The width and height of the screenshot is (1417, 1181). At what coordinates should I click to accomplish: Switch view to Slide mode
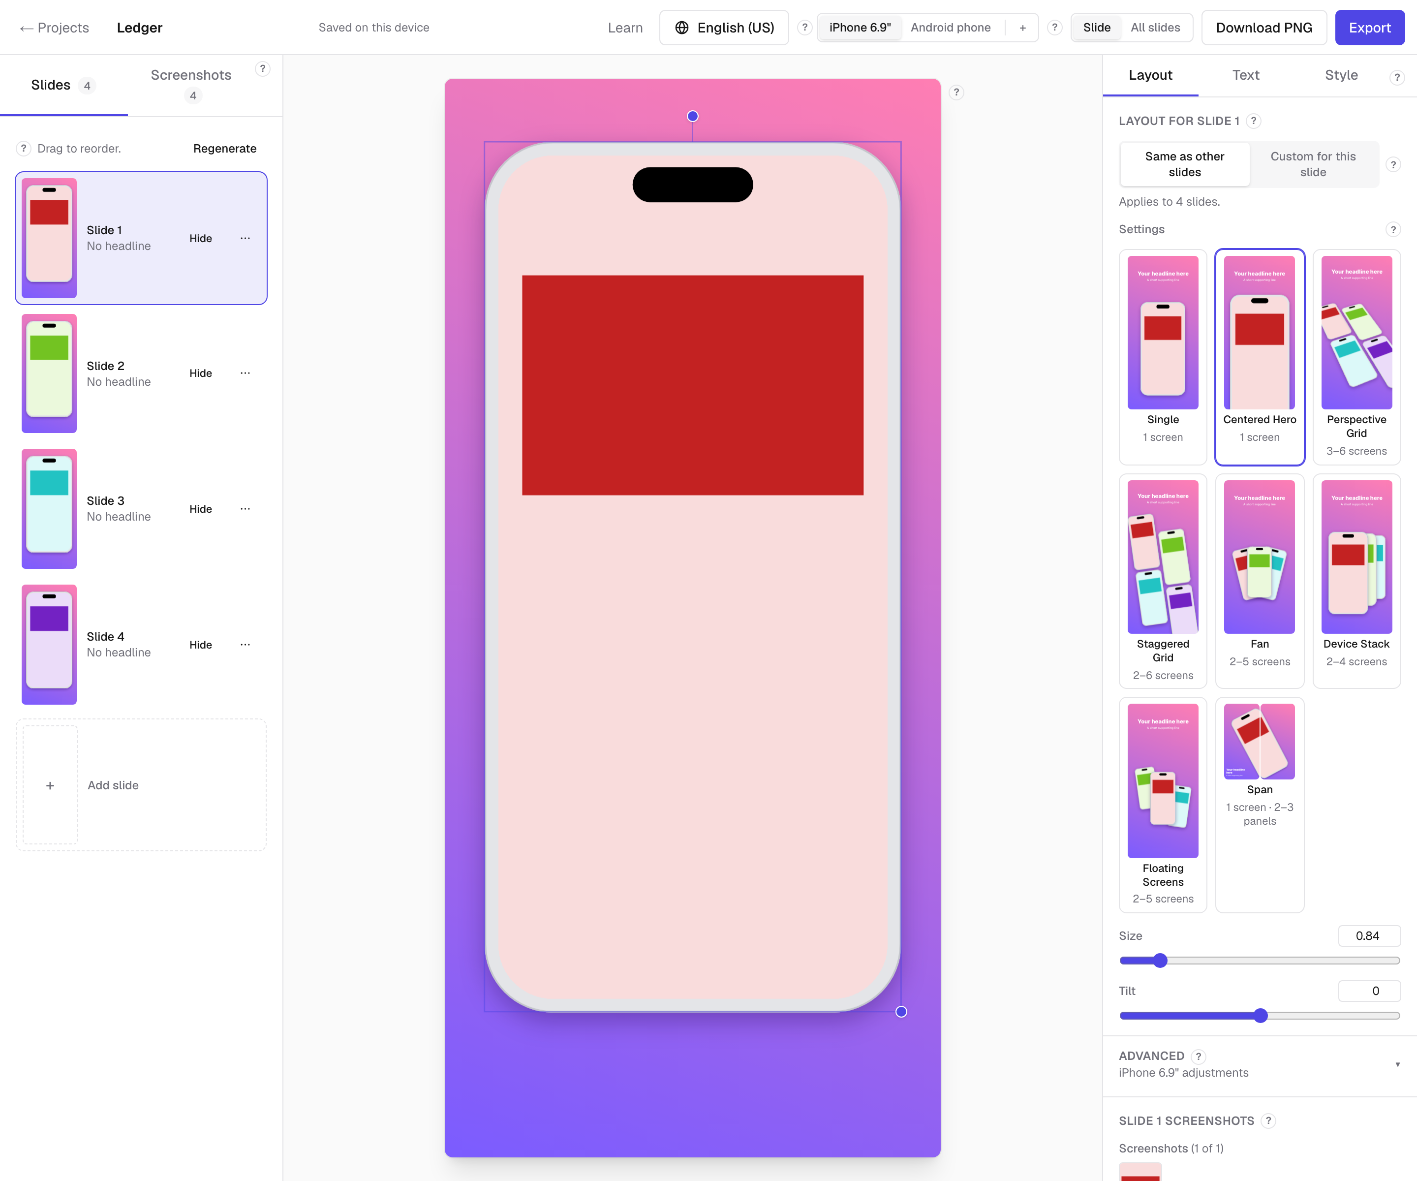click(x=1097, y=28)
